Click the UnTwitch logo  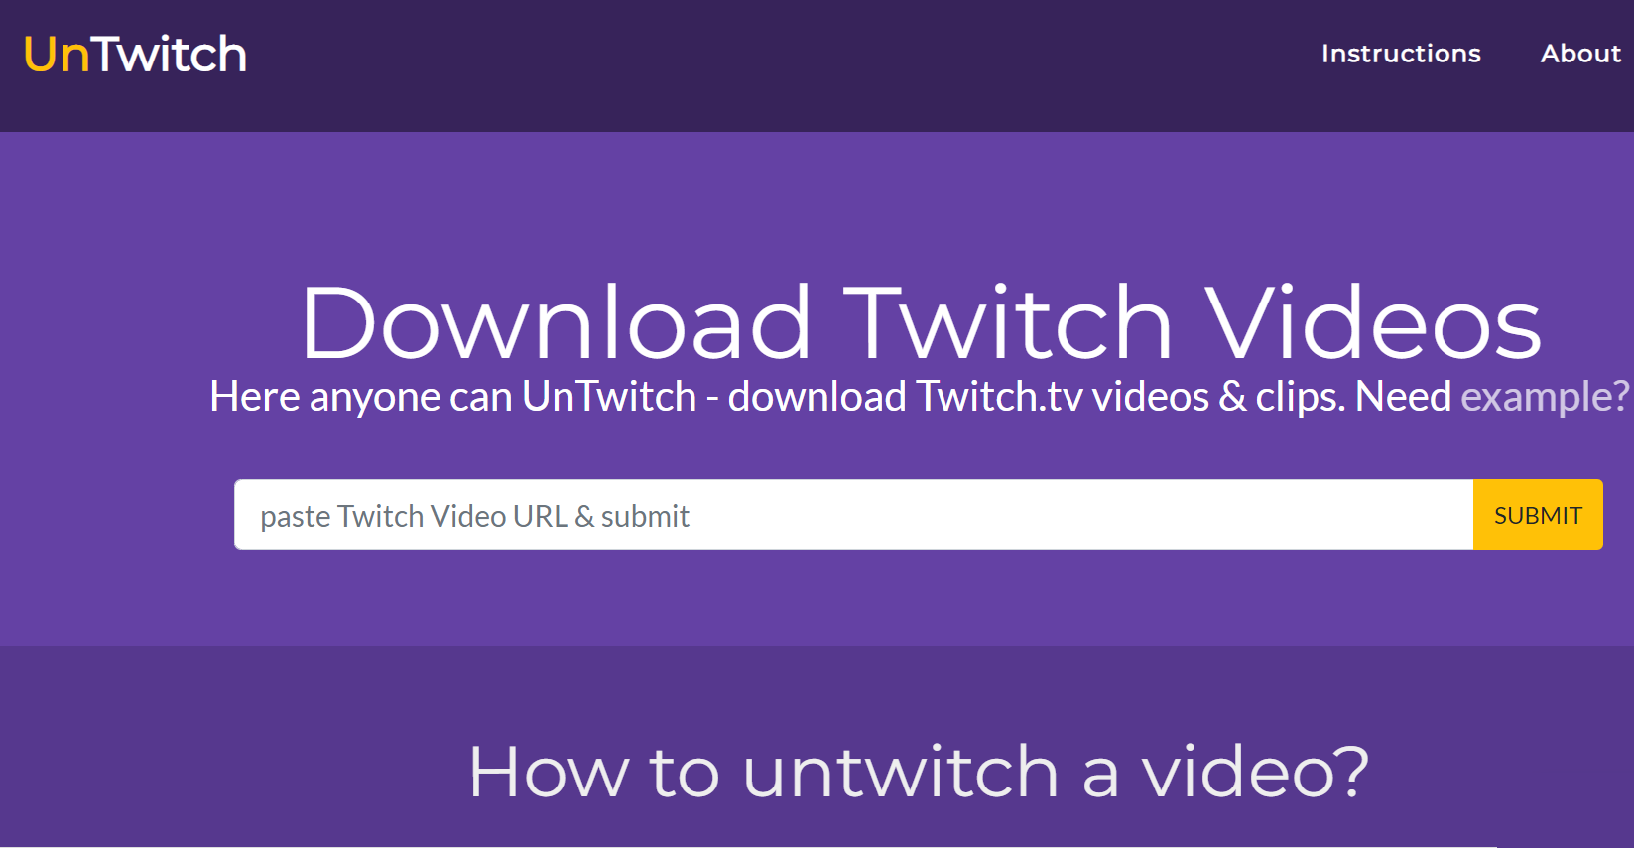(135, 55)
